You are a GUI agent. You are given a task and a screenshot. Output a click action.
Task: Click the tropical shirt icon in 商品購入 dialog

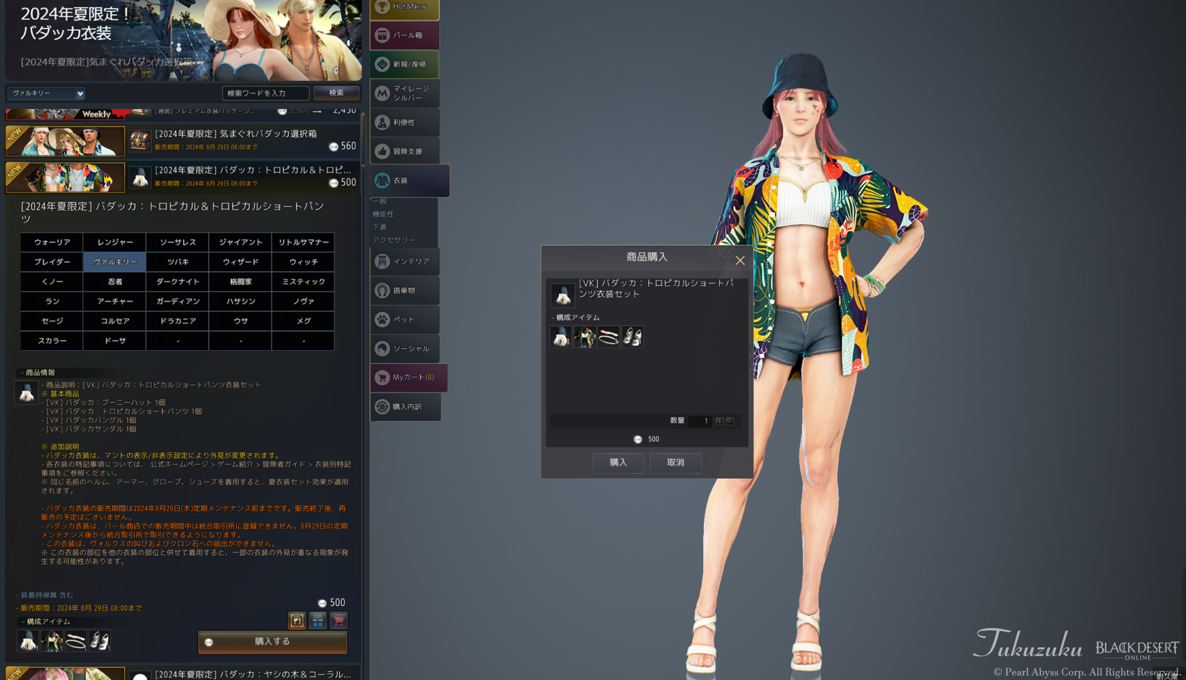585,337
